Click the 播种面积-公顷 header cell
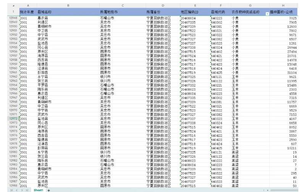The height and width of the screenshot is (192, 304). point(283,12)
